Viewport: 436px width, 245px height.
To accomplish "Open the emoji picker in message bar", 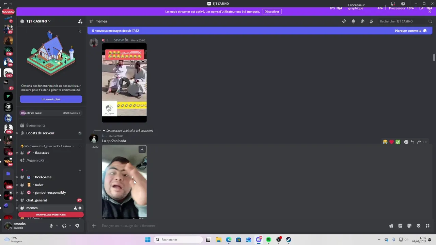I will tap(418, 226).
